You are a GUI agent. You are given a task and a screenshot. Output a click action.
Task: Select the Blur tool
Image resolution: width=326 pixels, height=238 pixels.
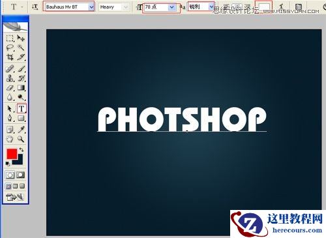pyautogui.click(x=10, y=97)
